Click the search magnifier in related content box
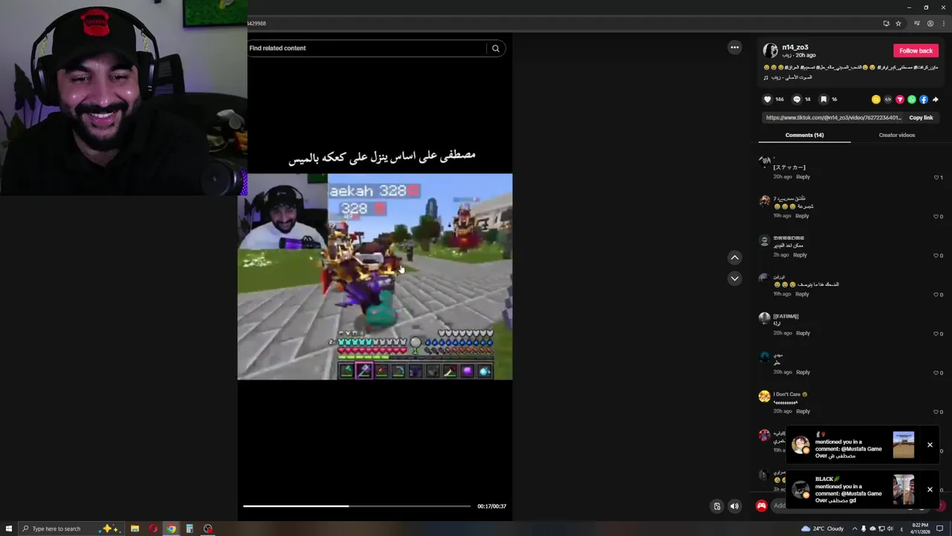This screenshot has width=952, height=536. click(495, 48)
